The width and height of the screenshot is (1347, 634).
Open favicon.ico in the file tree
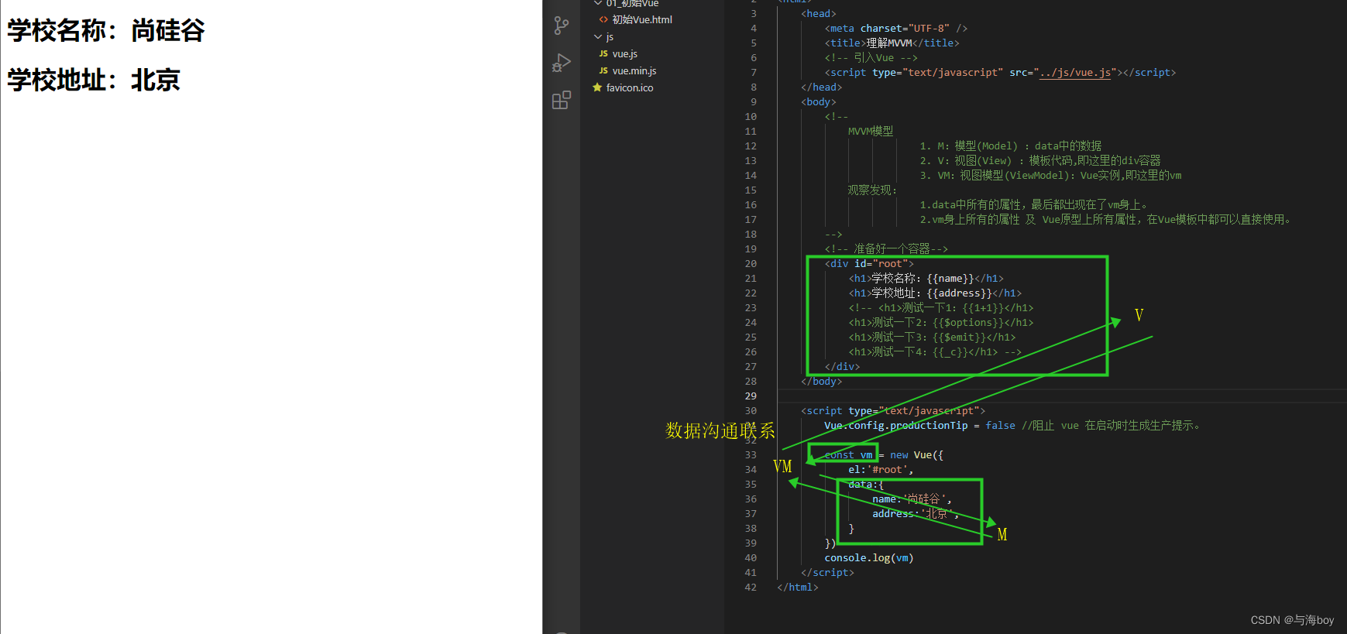click(x=630, y=87)
